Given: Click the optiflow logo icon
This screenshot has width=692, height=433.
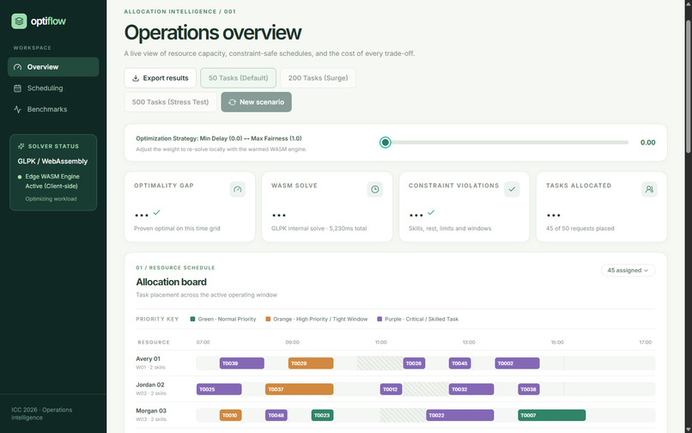Looking at the screenshot, I should [19, 21].
